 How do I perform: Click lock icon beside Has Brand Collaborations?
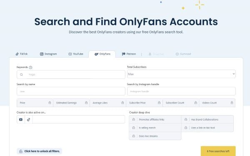click(186, 119)
